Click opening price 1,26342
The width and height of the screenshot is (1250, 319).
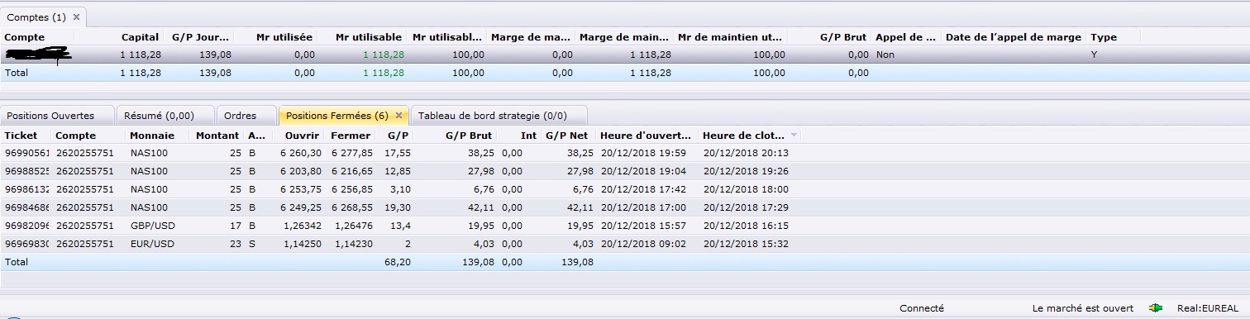(x=302, y=226)
